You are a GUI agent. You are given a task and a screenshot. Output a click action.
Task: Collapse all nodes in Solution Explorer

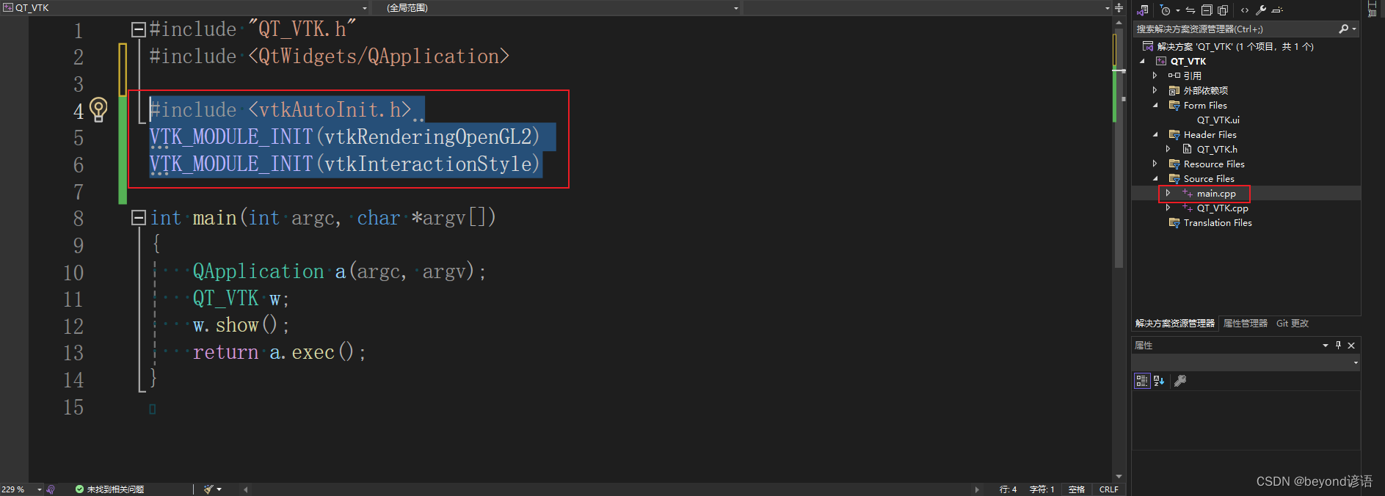tap(1207, 10)
